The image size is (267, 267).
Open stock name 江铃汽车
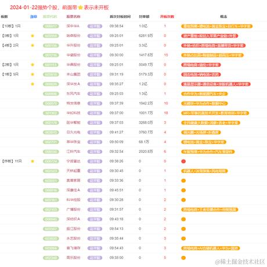click(x=73, y=151)
